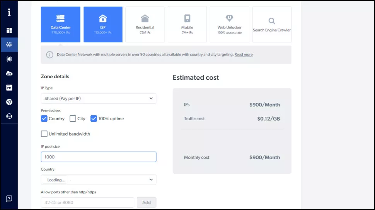This screenshot has width=375, height=210.
Task: Enable the City permission checkbox
Action: (x=73, y=118)
